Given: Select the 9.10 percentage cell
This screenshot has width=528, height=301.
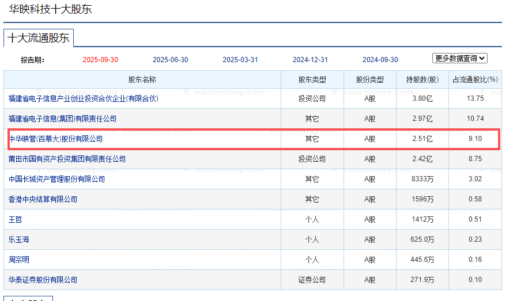Looking at the screenshot, I should (x=475, y=139).
